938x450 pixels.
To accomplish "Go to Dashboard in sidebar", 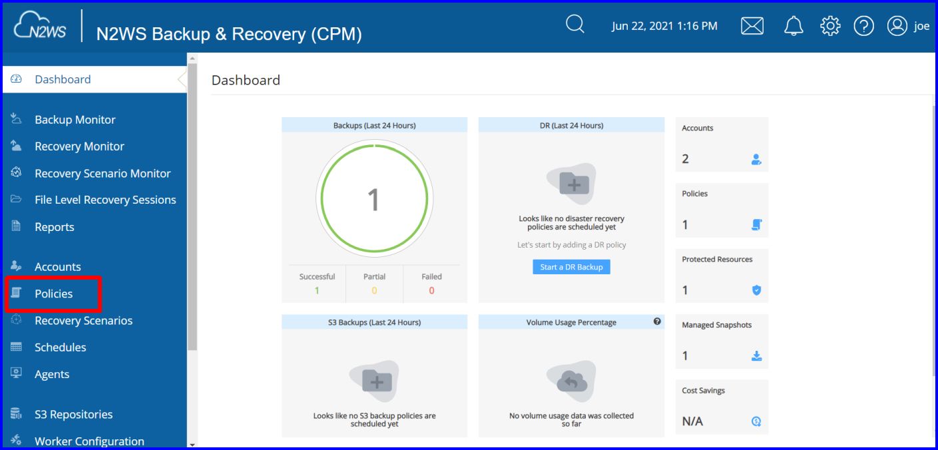I will (63, 79).
